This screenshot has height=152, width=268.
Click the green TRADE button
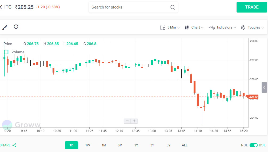coord(252,7)
